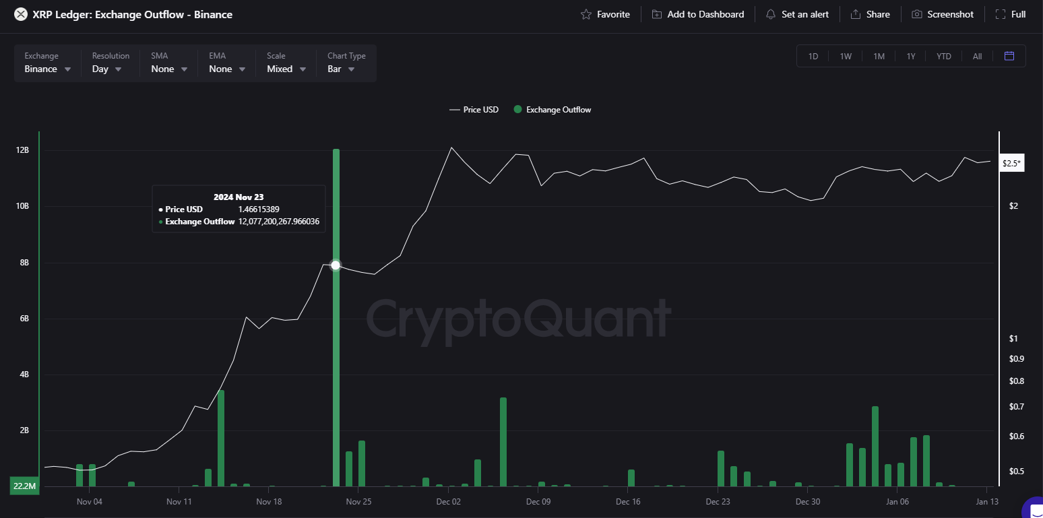
Task: Click the Screenshot camera icon
Action: click(916, 14)
